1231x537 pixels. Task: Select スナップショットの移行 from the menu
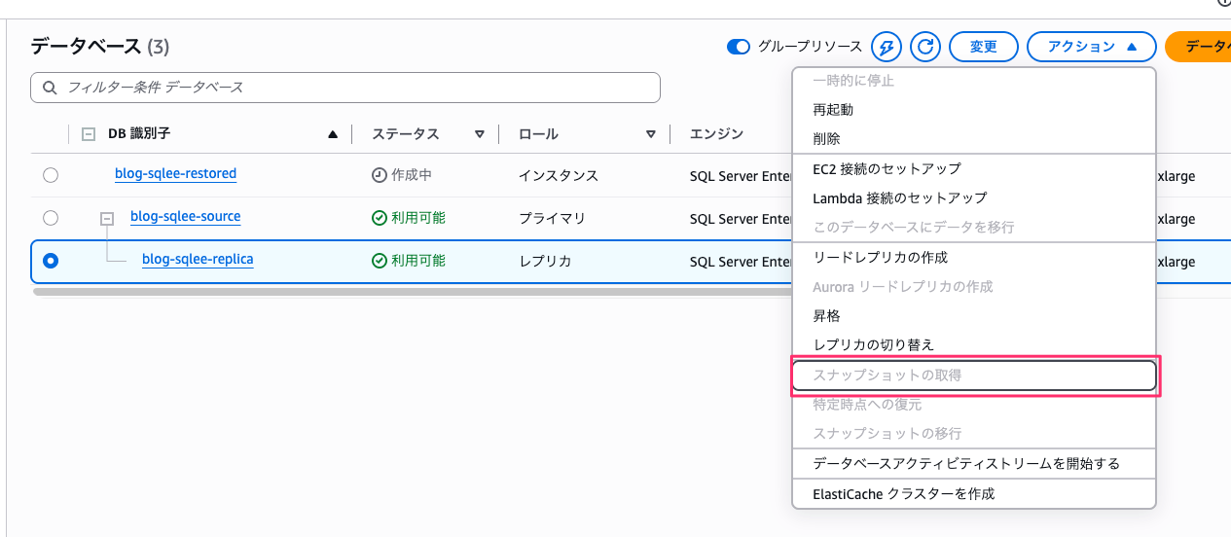[974, 433]
